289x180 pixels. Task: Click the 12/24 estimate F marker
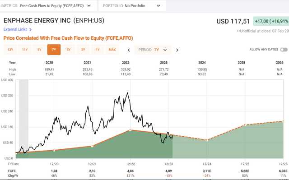pyautogui.click(x=207, y=140)
